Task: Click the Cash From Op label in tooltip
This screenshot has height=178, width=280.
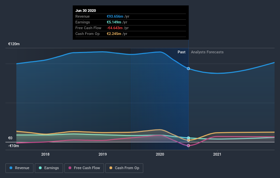Action: click(88, 34)
